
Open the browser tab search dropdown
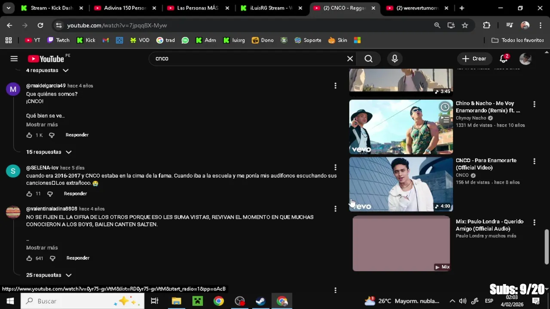point(8,8)
